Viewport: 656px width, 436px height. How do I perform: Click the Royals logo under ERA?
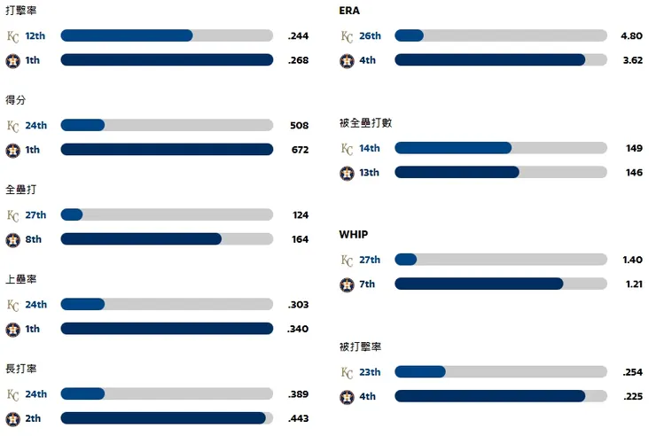point(347,36)
